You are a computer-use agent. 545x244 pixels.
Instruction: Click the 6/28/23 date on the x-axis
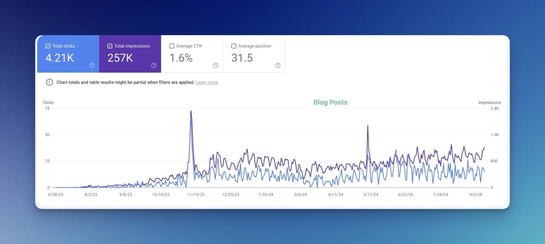pyautogui.click(x=55, y=195)
